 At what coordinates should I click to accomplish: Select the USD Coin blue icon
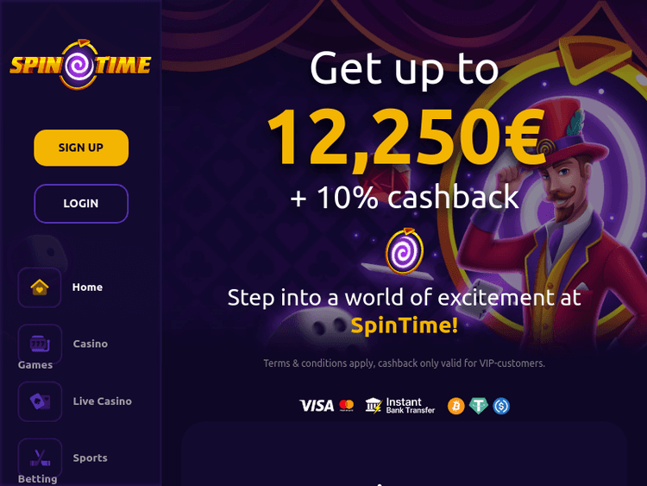click(501, 406)
